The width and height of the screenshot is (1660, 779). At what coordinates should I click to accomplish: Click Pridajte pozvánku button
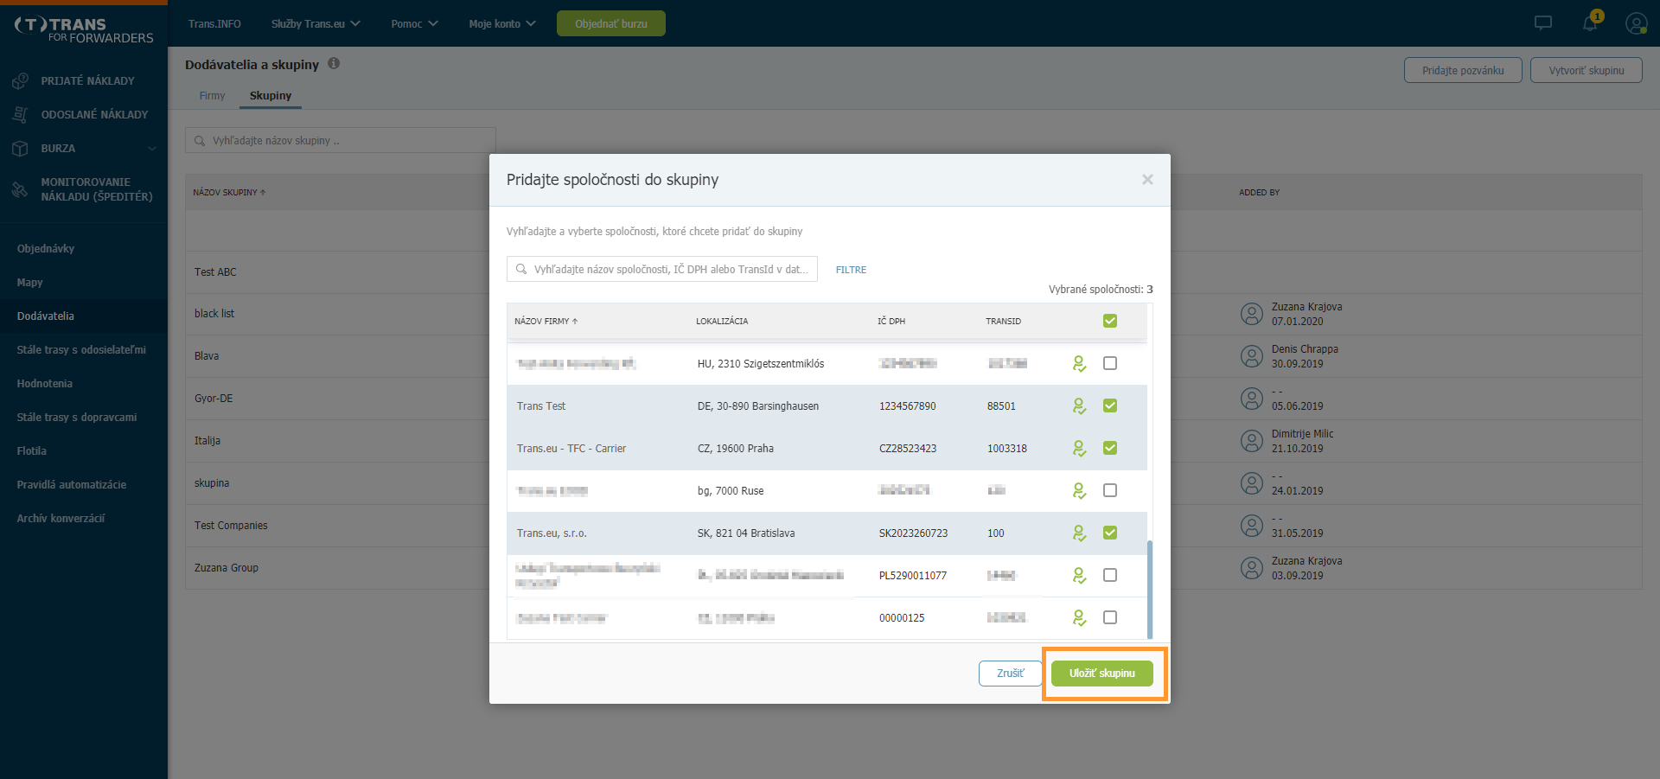(1463, 70)
